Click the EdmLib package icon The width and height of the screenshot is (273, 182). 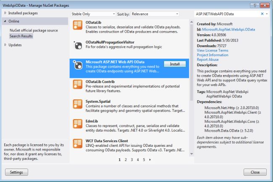(78, 124)
